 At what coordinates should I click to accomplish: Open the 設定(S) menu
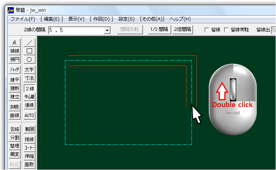pos(126,19)
